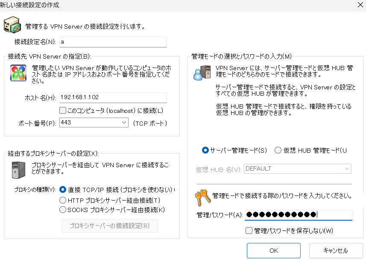
Task: Click the VPN server computer icon at top
Action: click(12, 25)
